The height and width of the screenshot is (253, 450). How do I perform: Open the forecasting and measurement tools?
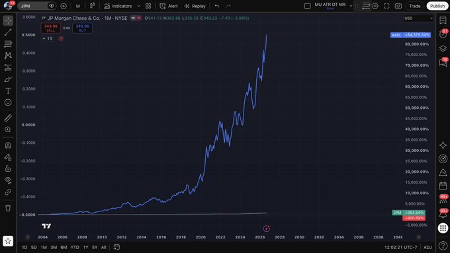(x=8, y=67)
